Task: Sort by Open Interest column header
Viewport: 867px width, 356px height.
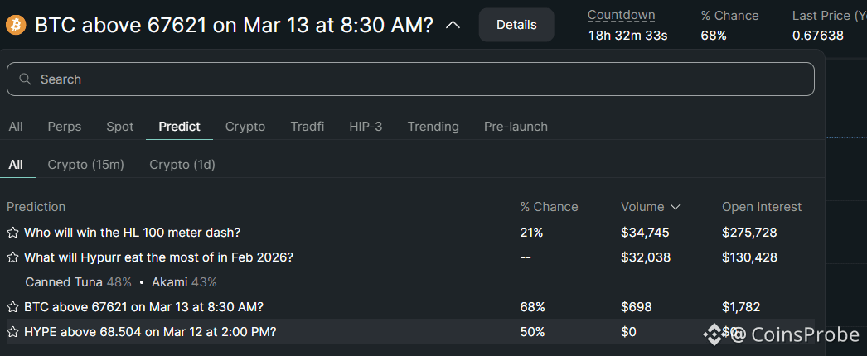Action: (x=762, y=207)
